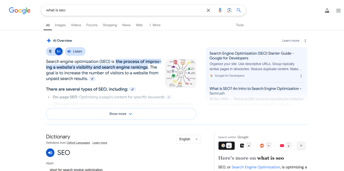Switch to the Forums tab

click(x=92, y=25)
